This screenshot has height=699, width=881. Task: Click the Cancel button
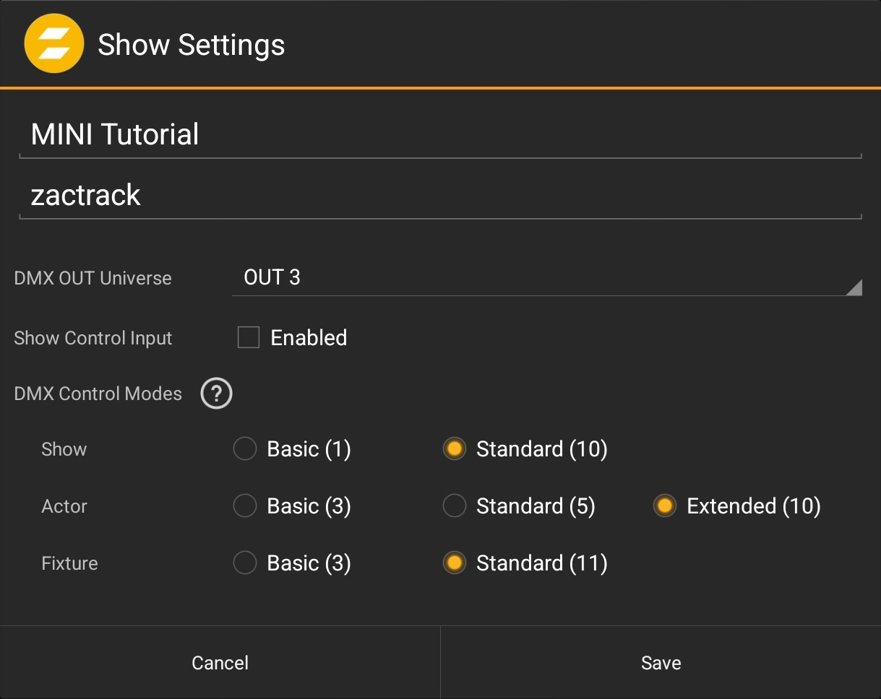pyautogui.click(x=220, y=662)
